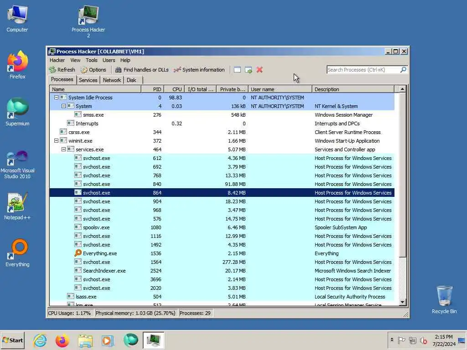The height and width of the screenshot is (350, 467).
Task: Click the lsass.exe process icon
Action: [x=71, y=296]
